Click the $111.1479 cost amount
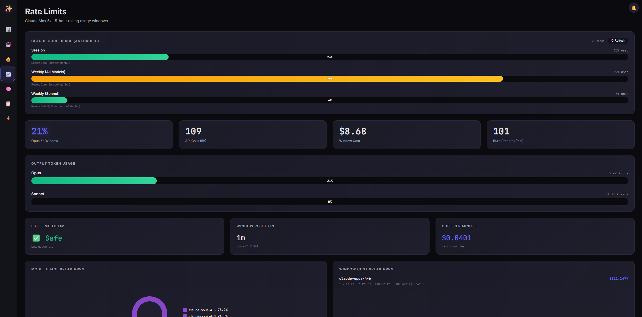The height and width of the screenshot is (317, 642). pos(619,278)
